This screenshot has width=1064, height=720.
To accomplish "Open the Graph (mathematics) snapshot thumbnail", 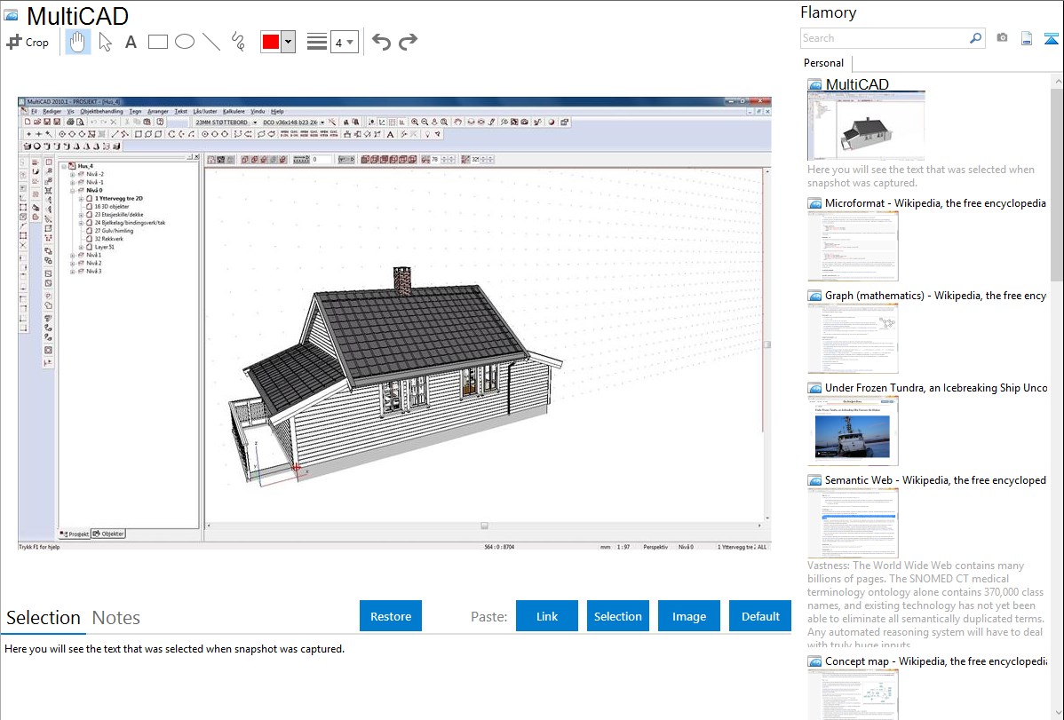I will (853, 338).
